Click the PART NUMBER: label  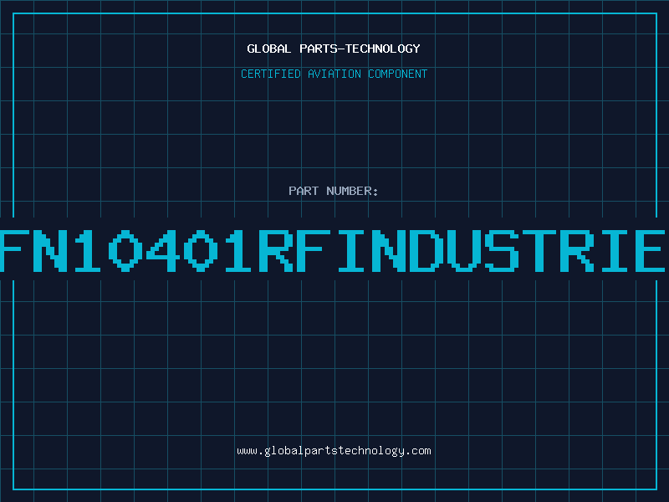tap(334, 191)
